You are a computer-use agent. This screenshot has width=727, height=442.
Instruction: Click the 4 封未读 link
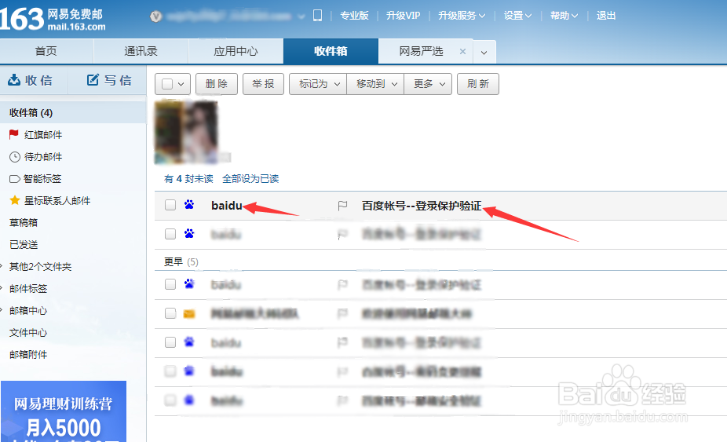click(194, 179)
